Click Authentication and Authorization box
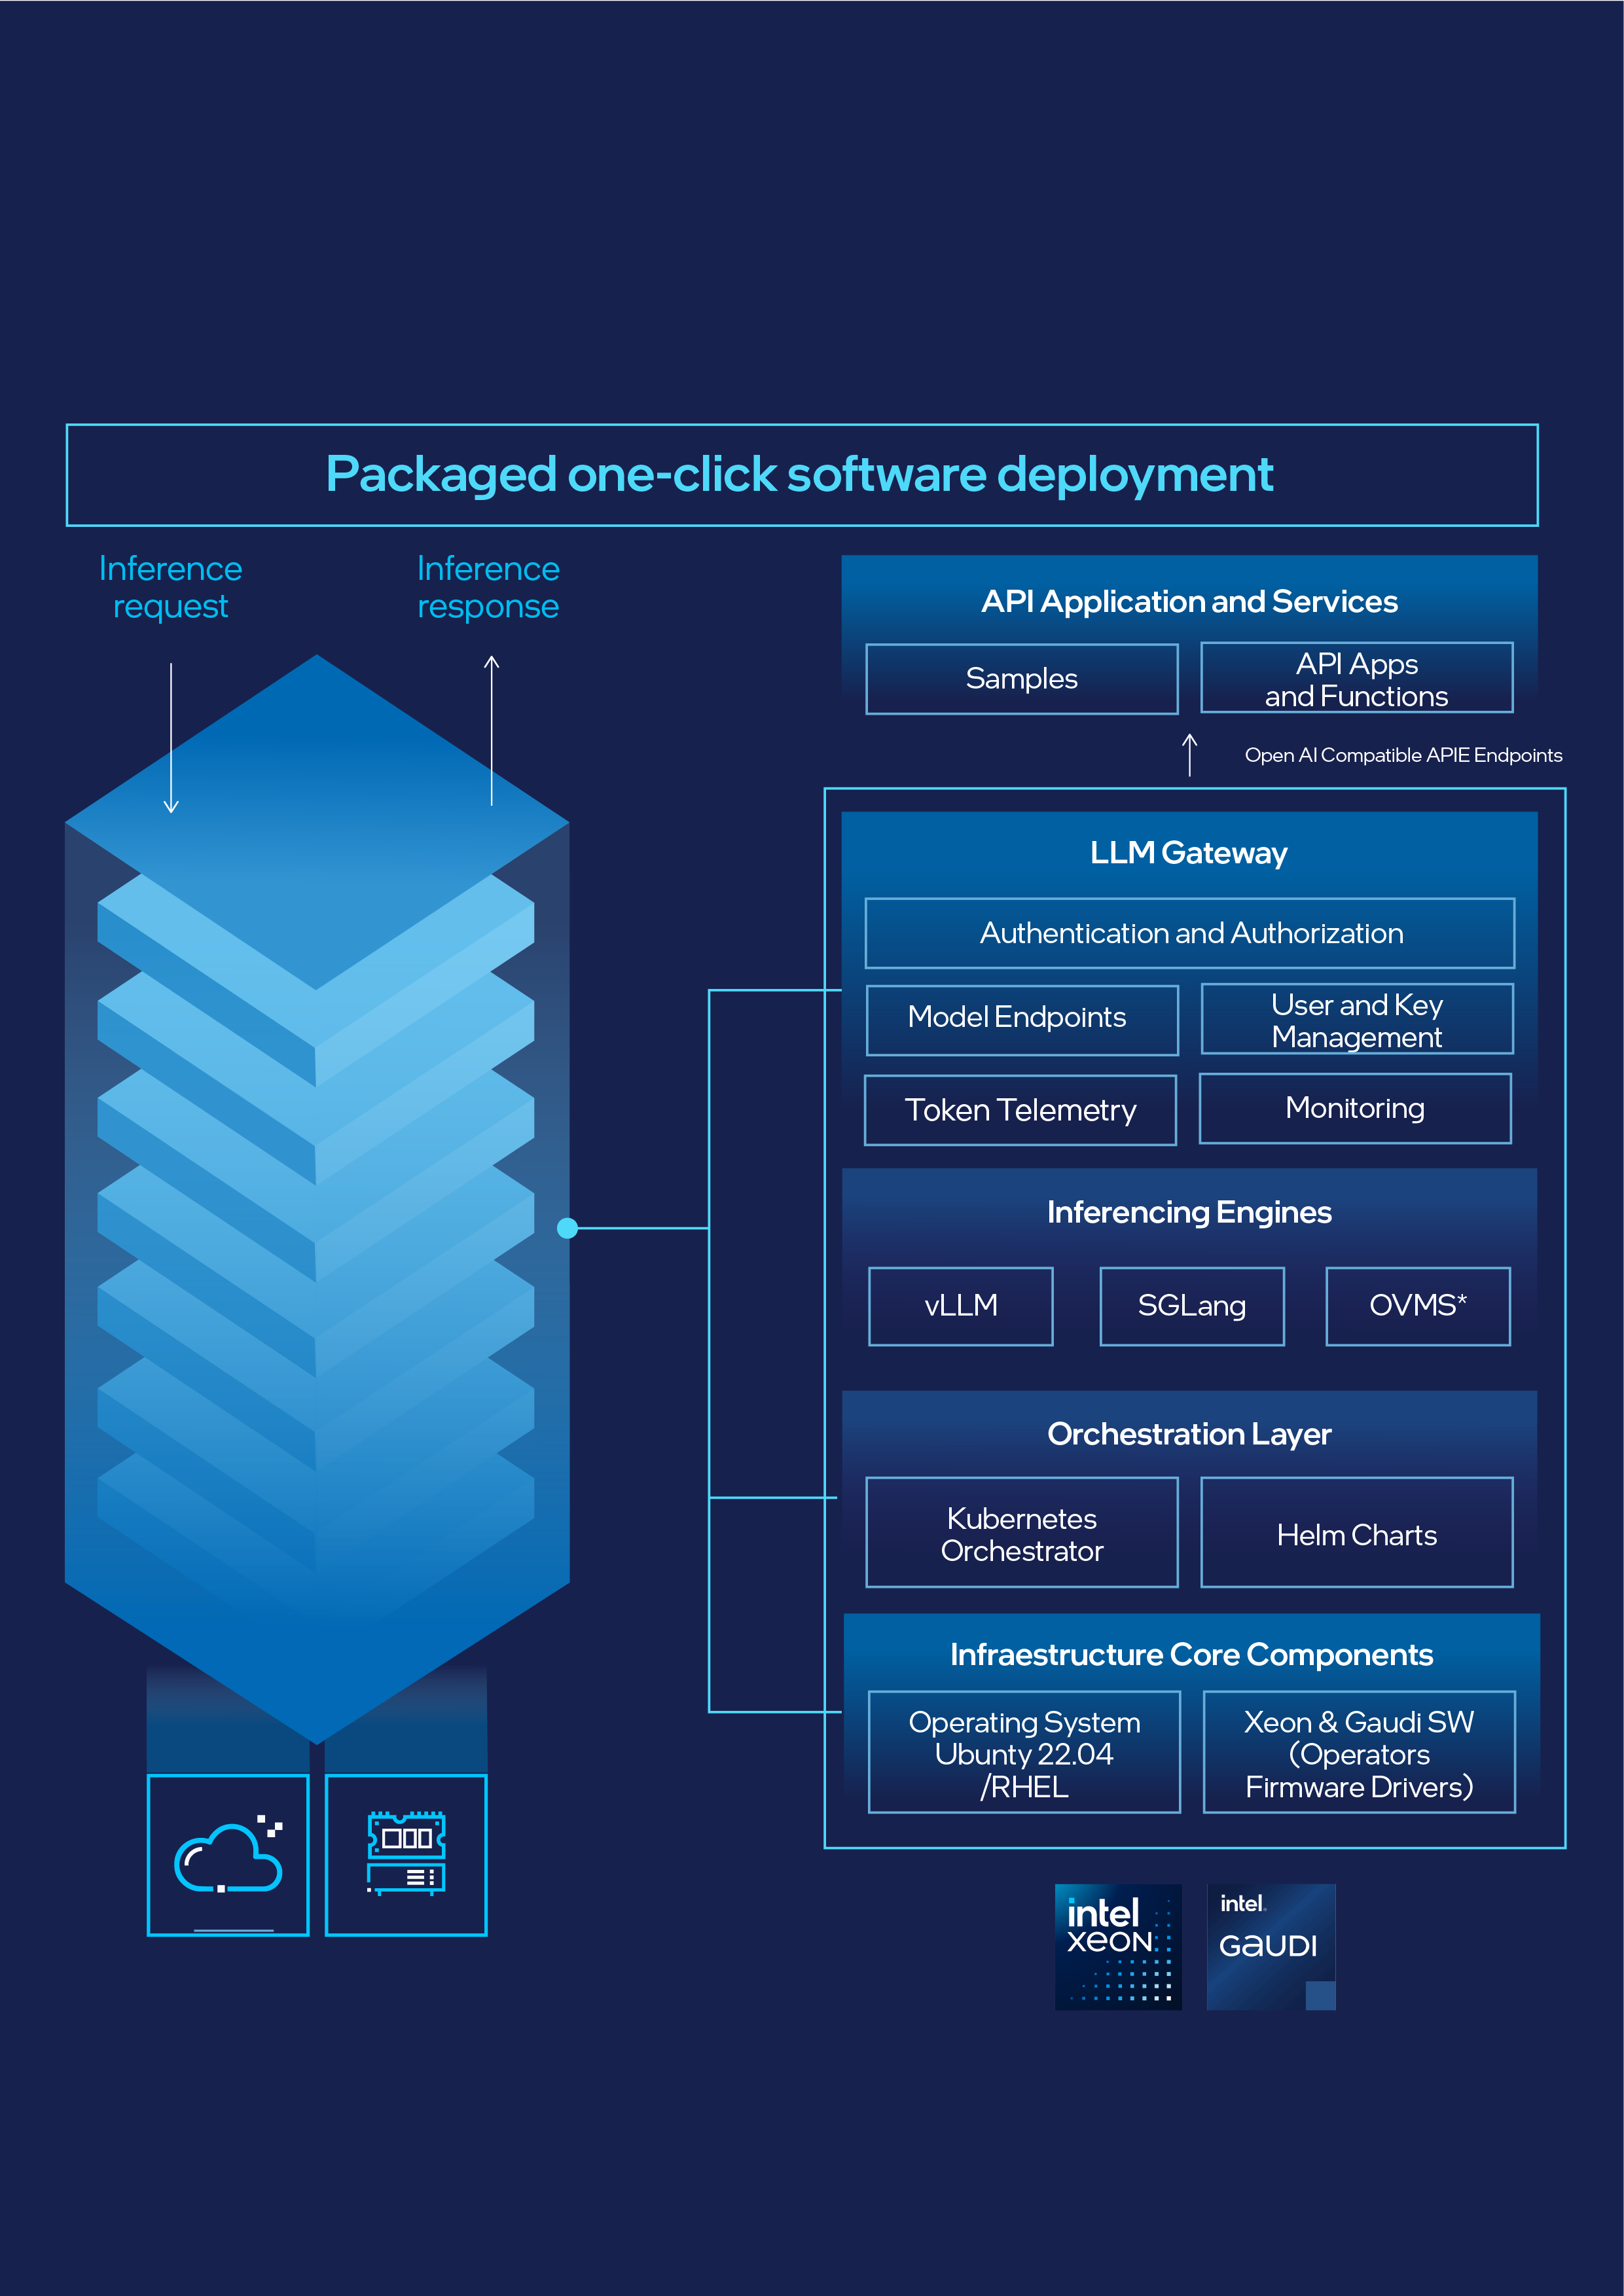This screenshot has width=1624, height=2296. click(x=1189, y=933)
